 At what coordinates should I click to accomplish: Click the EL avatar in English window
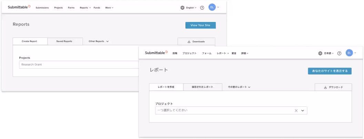(212, 7)
